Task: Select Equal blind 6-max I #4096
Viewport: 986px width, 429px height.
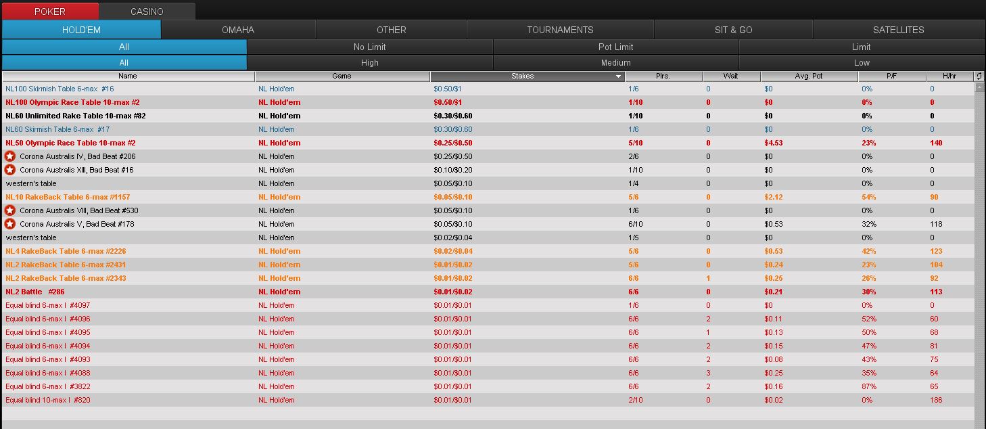Action: (488, 319)
